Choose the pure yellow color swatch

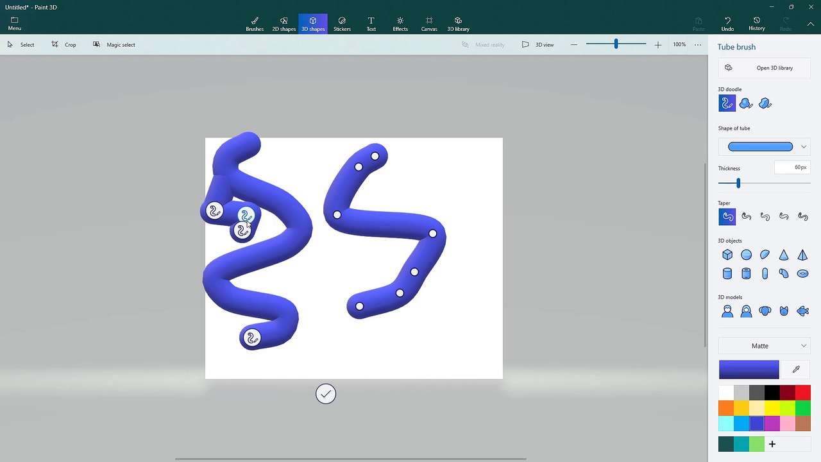(x=772, y=408)
